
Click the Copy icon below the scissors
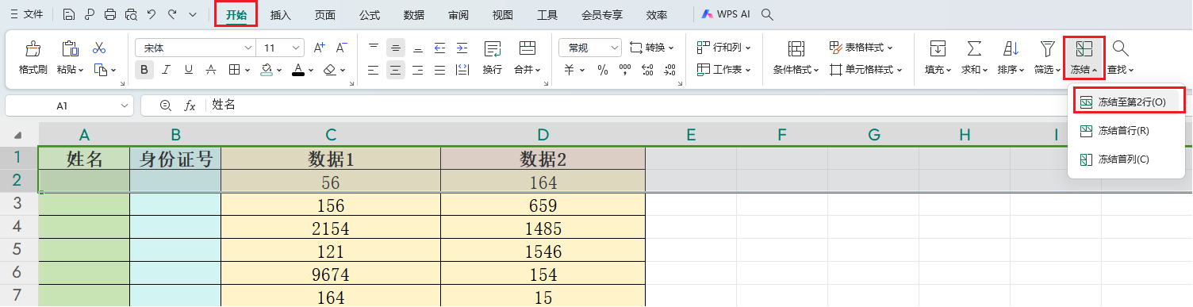[x=100, y=70]
